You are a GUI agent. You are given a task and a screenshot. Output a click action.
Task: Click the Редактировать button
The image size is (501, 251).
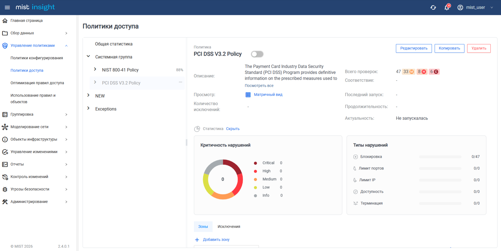tap(414, 48)
